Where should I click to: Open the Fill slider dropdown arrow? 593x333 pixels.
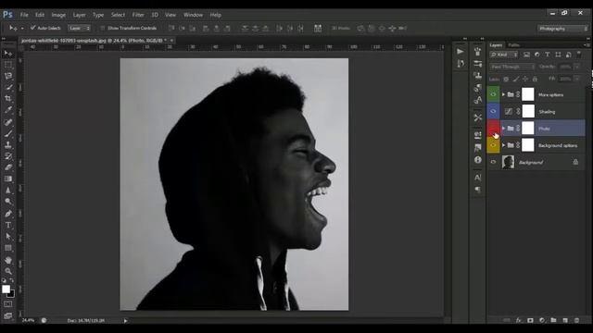click(577, 79)
